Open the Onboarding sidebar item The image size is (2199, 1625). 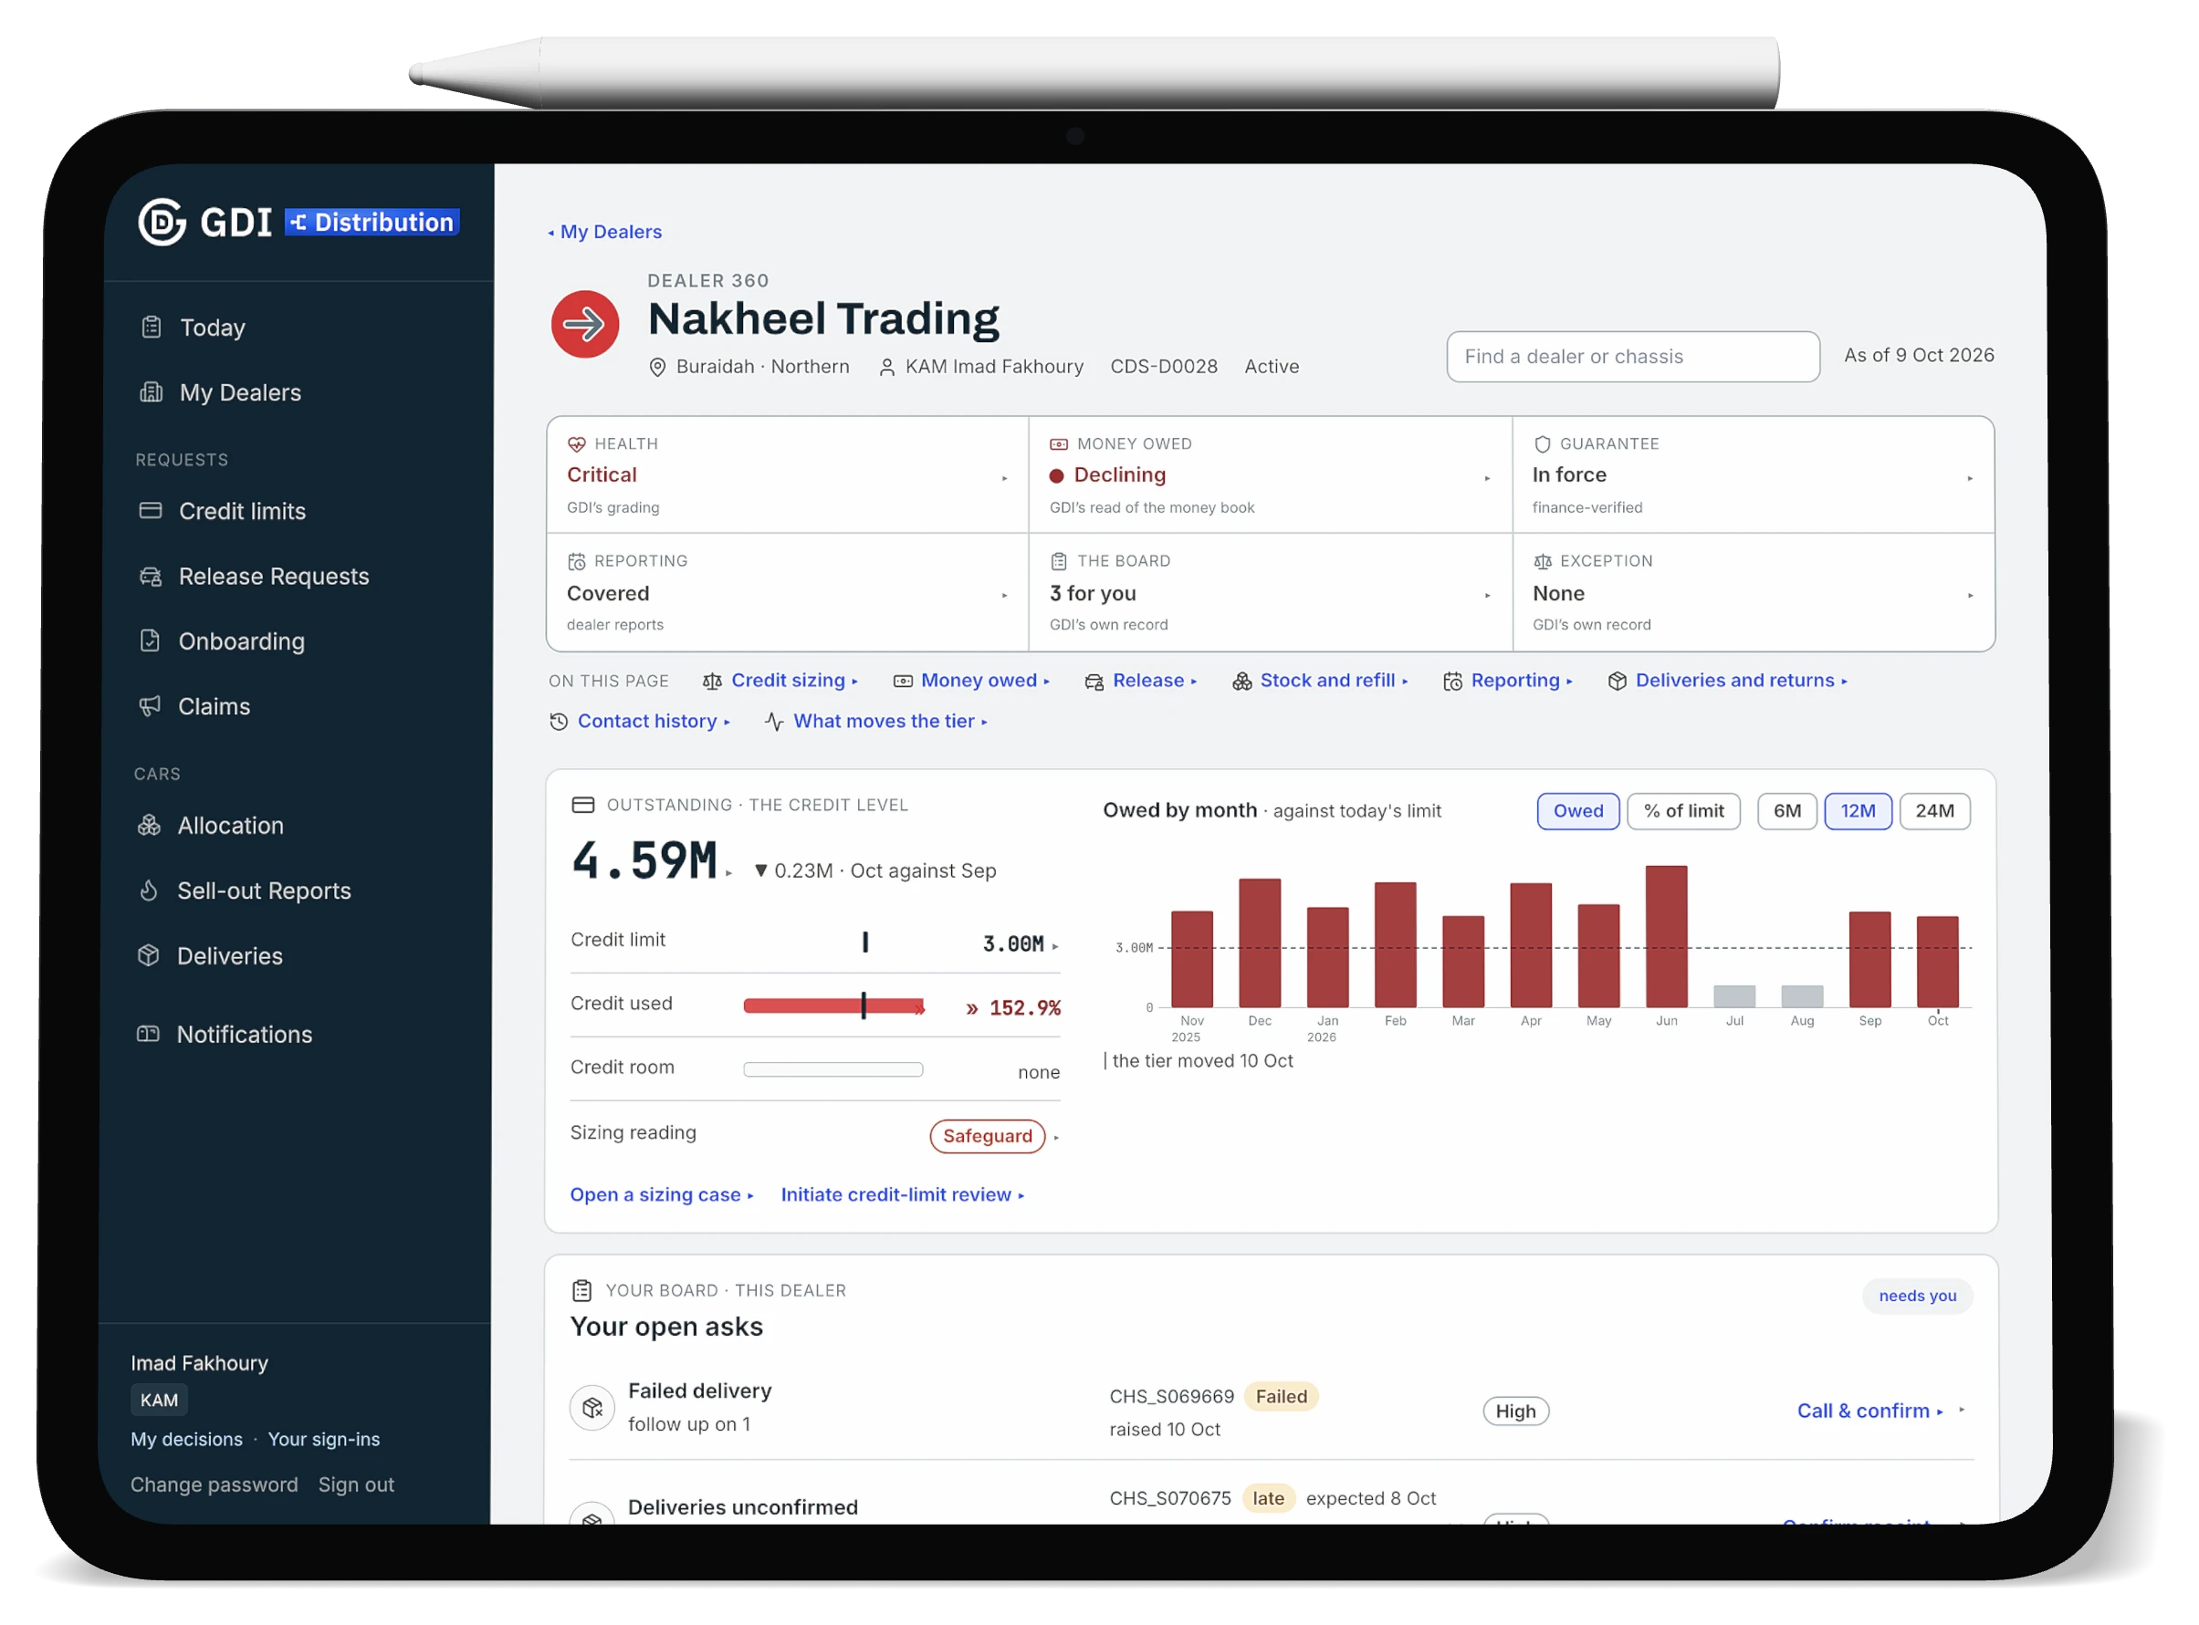click(241, 641)
